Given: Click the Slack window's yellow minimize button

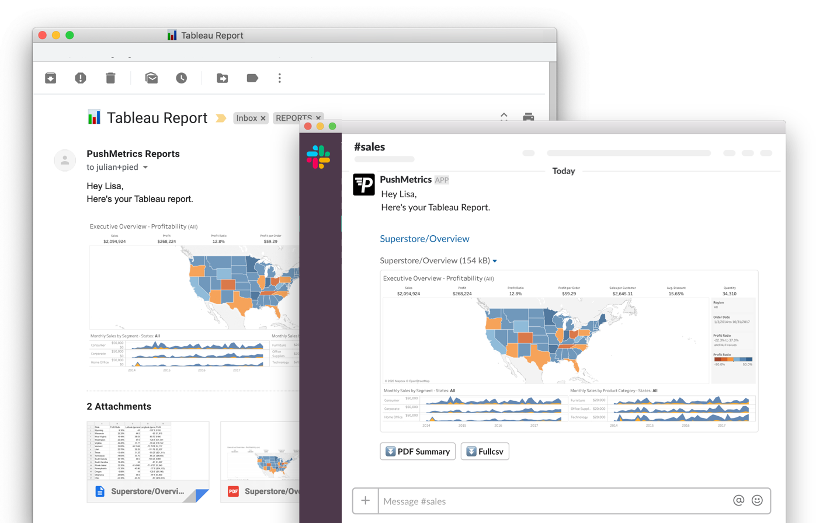Looking at the screenshot, I should [320, 126].
